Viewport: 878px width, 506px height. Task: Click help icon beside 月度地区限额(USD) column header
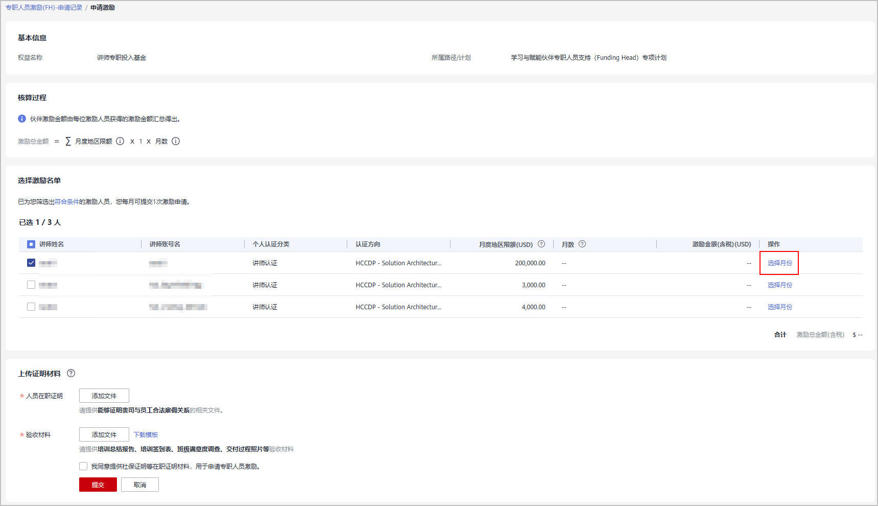click(x=541, y=244)
